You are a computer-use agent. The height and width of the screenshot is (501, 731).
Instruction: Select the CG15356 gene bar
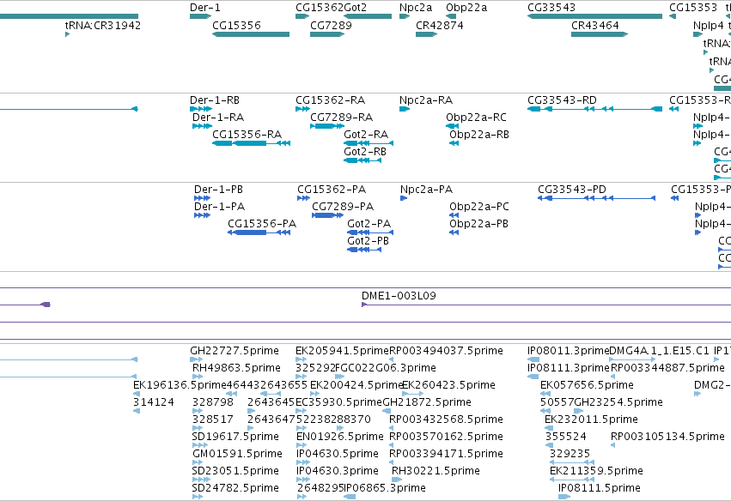(251, 34)
